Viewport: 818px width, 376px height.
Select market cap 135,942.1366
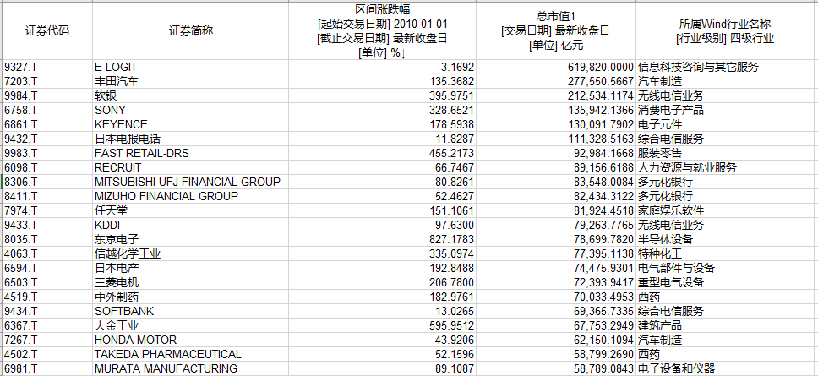[x=555, y=110]
